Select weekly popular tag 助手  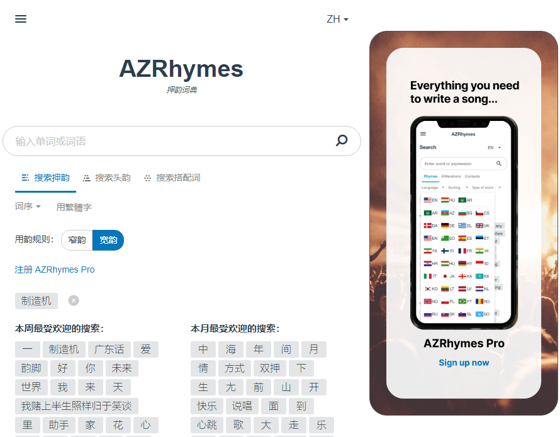tap(59, 425)
